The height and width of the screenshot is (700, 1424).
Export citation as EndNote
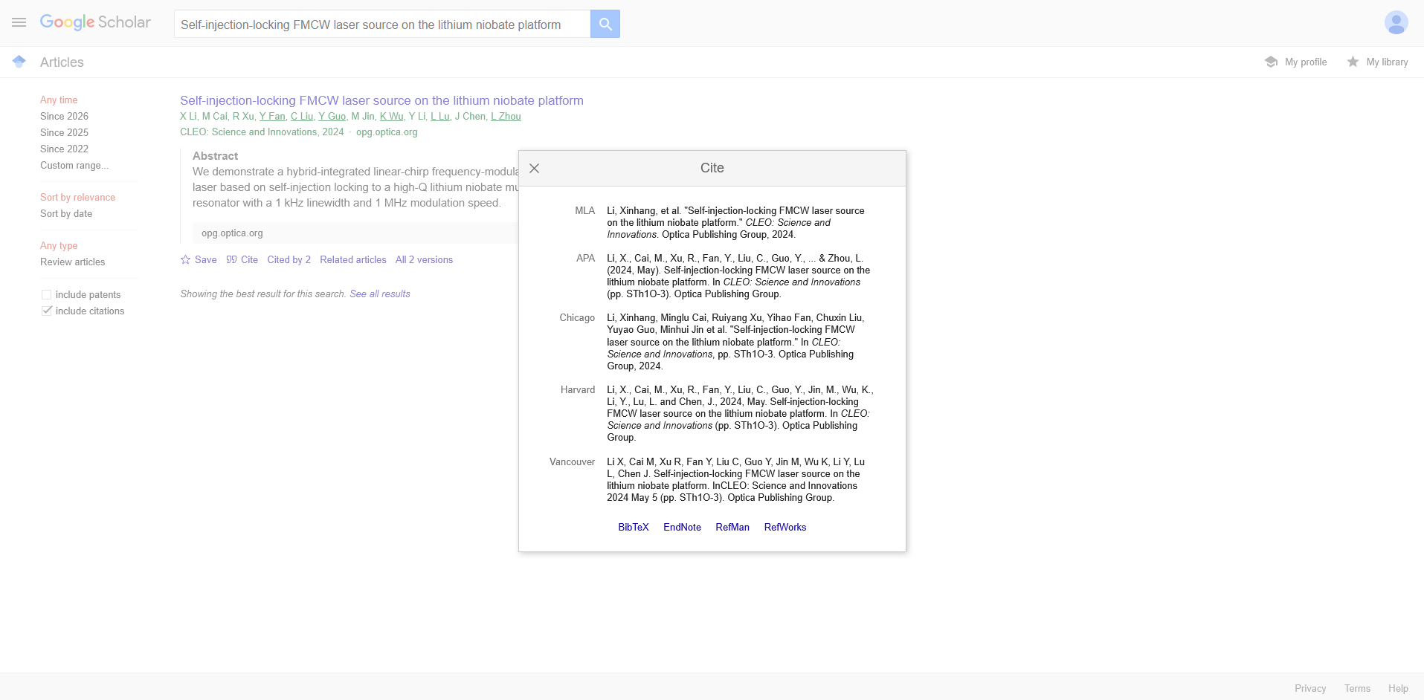pyautogui.click(x=682, y=527)
